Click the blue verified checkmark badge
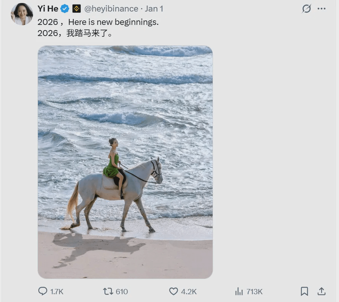The image size is (339, 302). point(65,9)
